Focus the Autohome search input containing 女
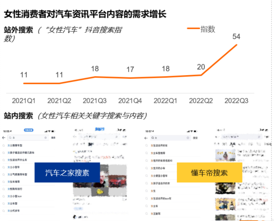274x221 pixels. tap(28, 138)
